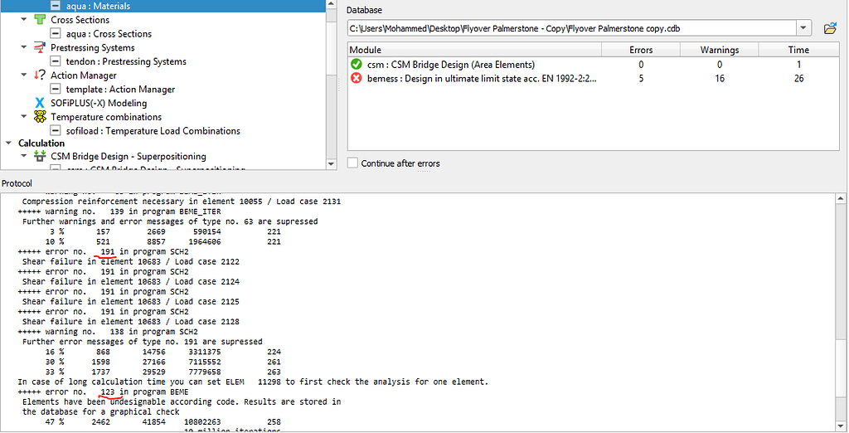Image resolution: width=849 pixels, height=433 pixels.
Task: Click the Prestressing Systems icon
Action: pos(40,48)
